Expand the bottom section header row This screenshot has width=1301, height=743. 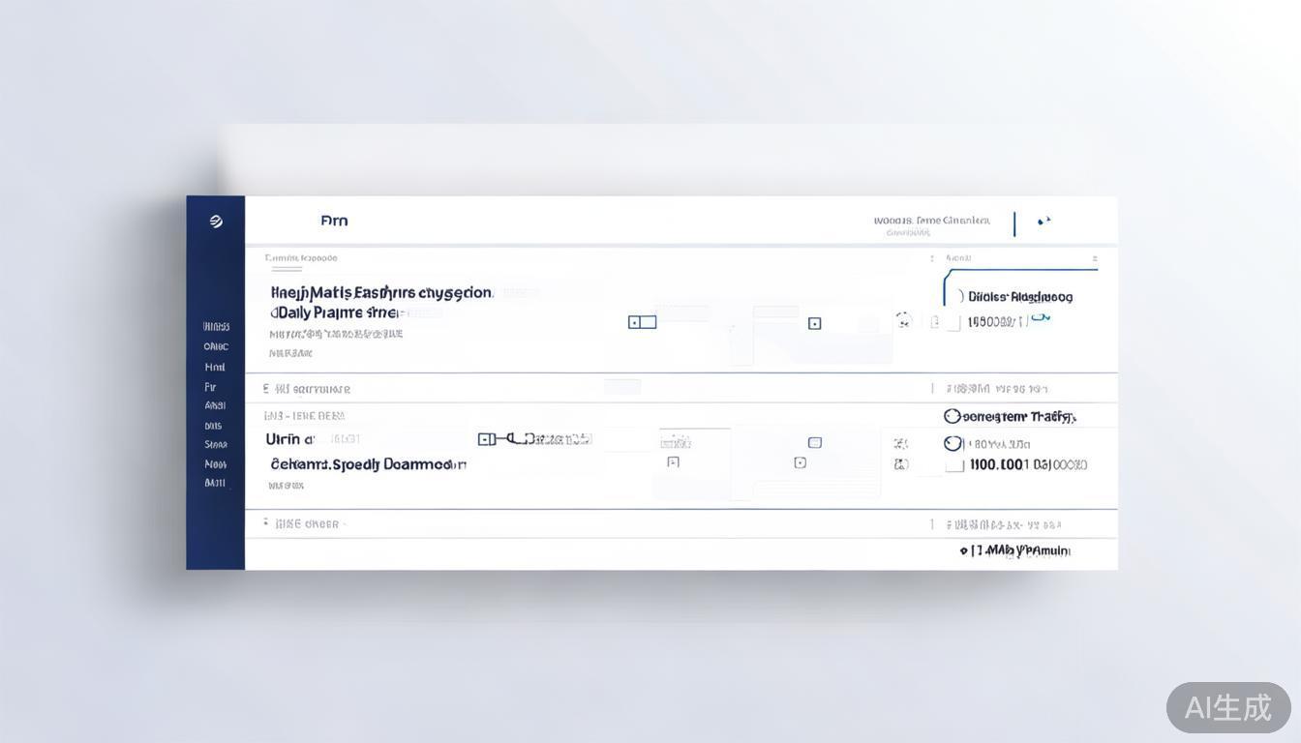click(x=267, y=523)
